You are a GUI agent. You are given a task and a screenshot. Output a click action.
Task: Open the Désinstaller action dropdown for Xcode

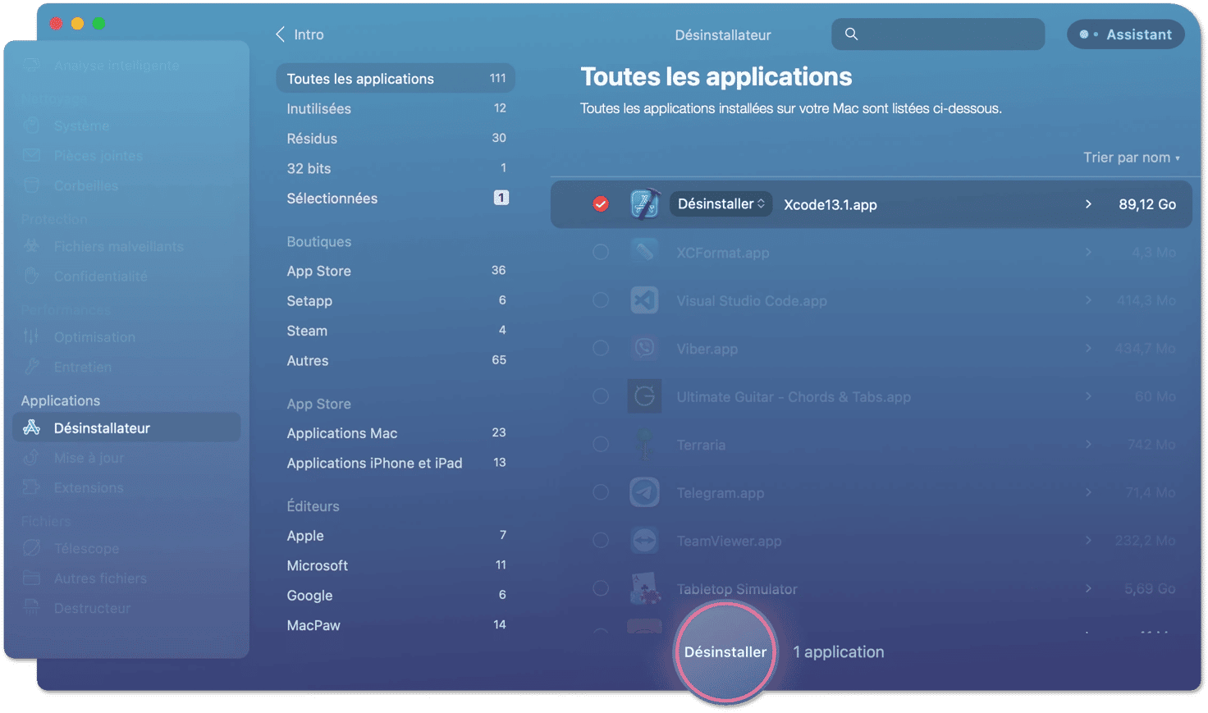721,203
